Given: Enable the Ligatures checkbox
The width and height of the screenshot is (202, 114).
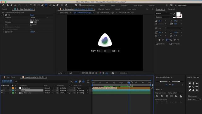Looking at the screenshot, I should pyautogui.click(x=157, y=44).
